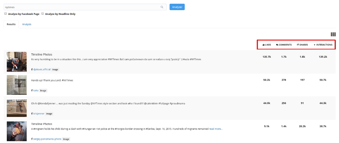Click the 135.7k likes value
The height and width of the screenshot is (143, 339).
[267, 57]
